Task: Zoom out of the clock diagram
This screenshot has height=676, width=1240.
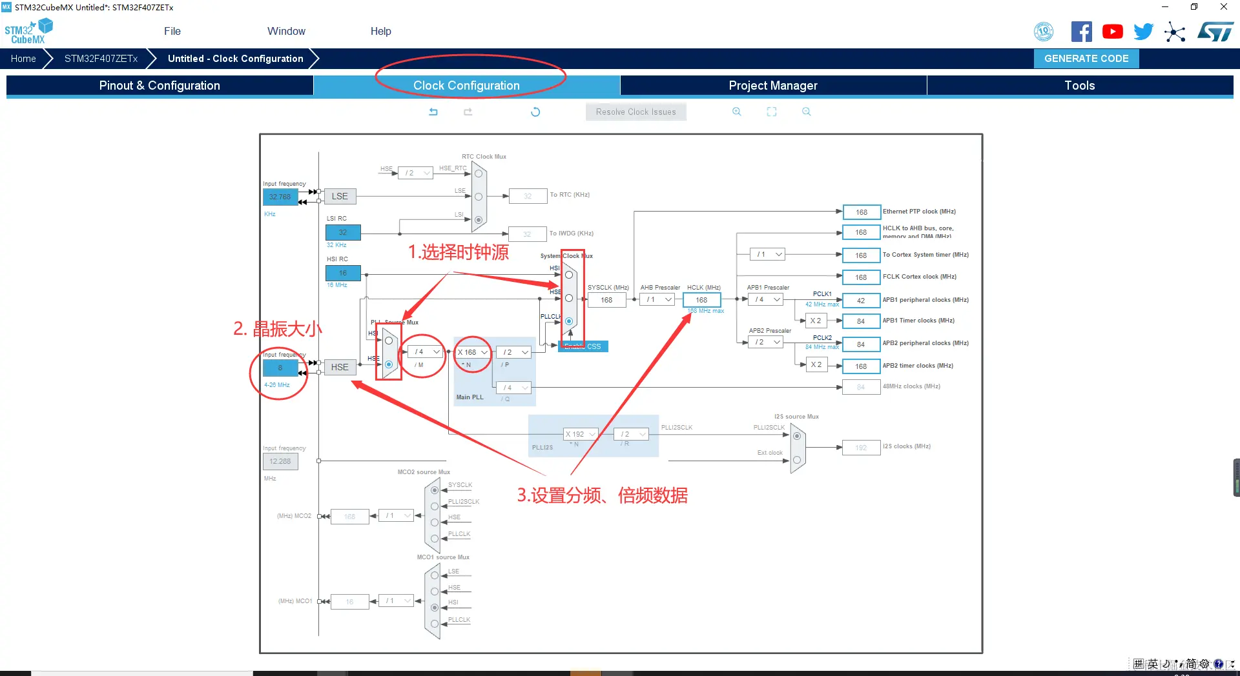Action: (x=806, y=112)
